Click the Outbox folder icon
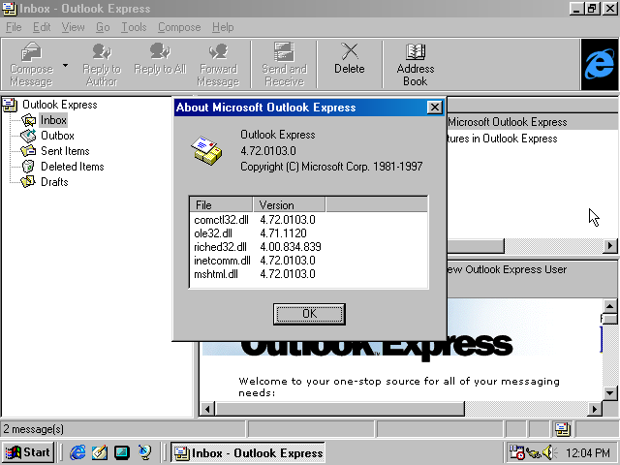The image size is (620, 465). [28, 136]
